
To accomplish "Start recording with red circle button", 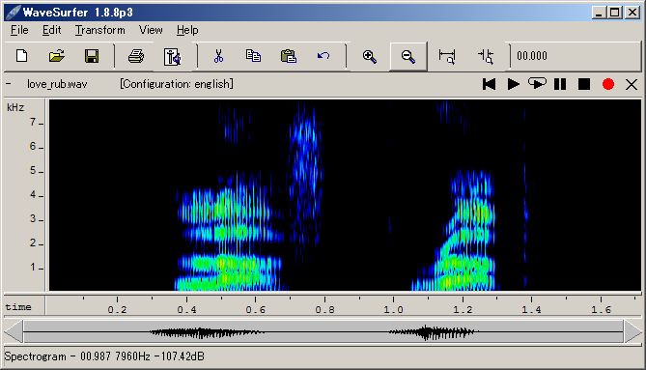I will click(608, 84).
